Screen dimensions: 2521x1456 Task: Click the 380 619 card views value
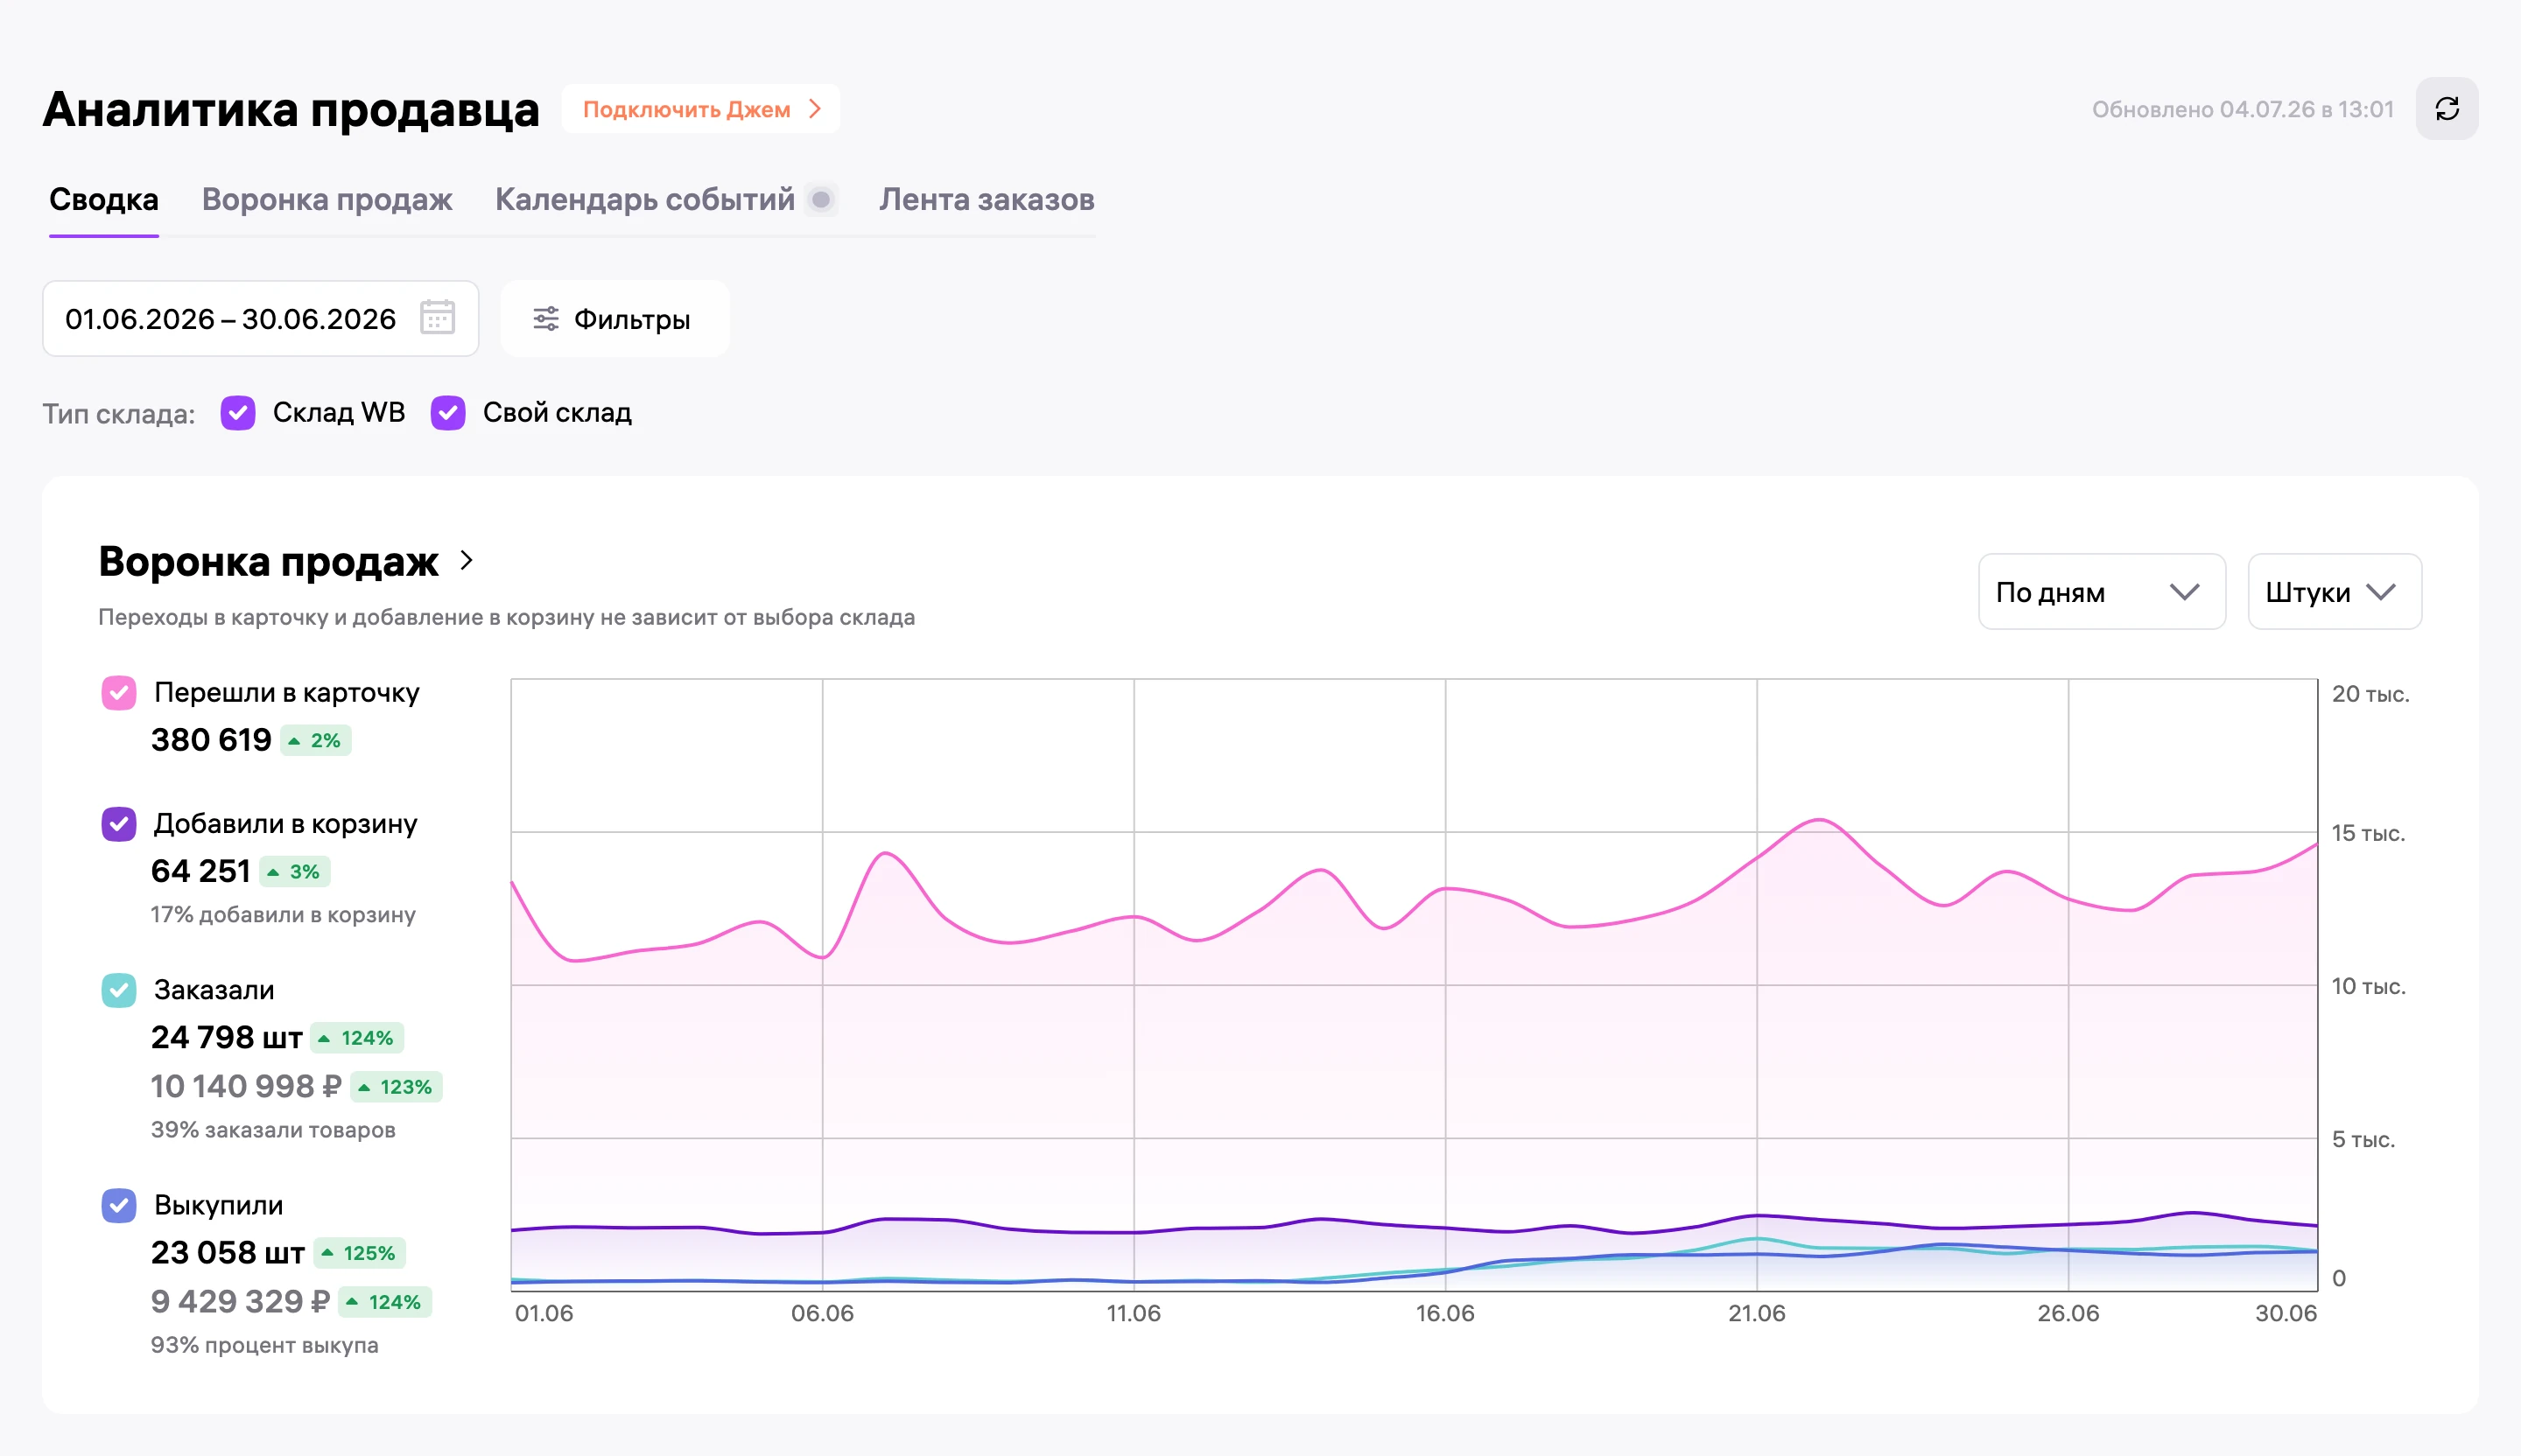(x=211, y=740)
